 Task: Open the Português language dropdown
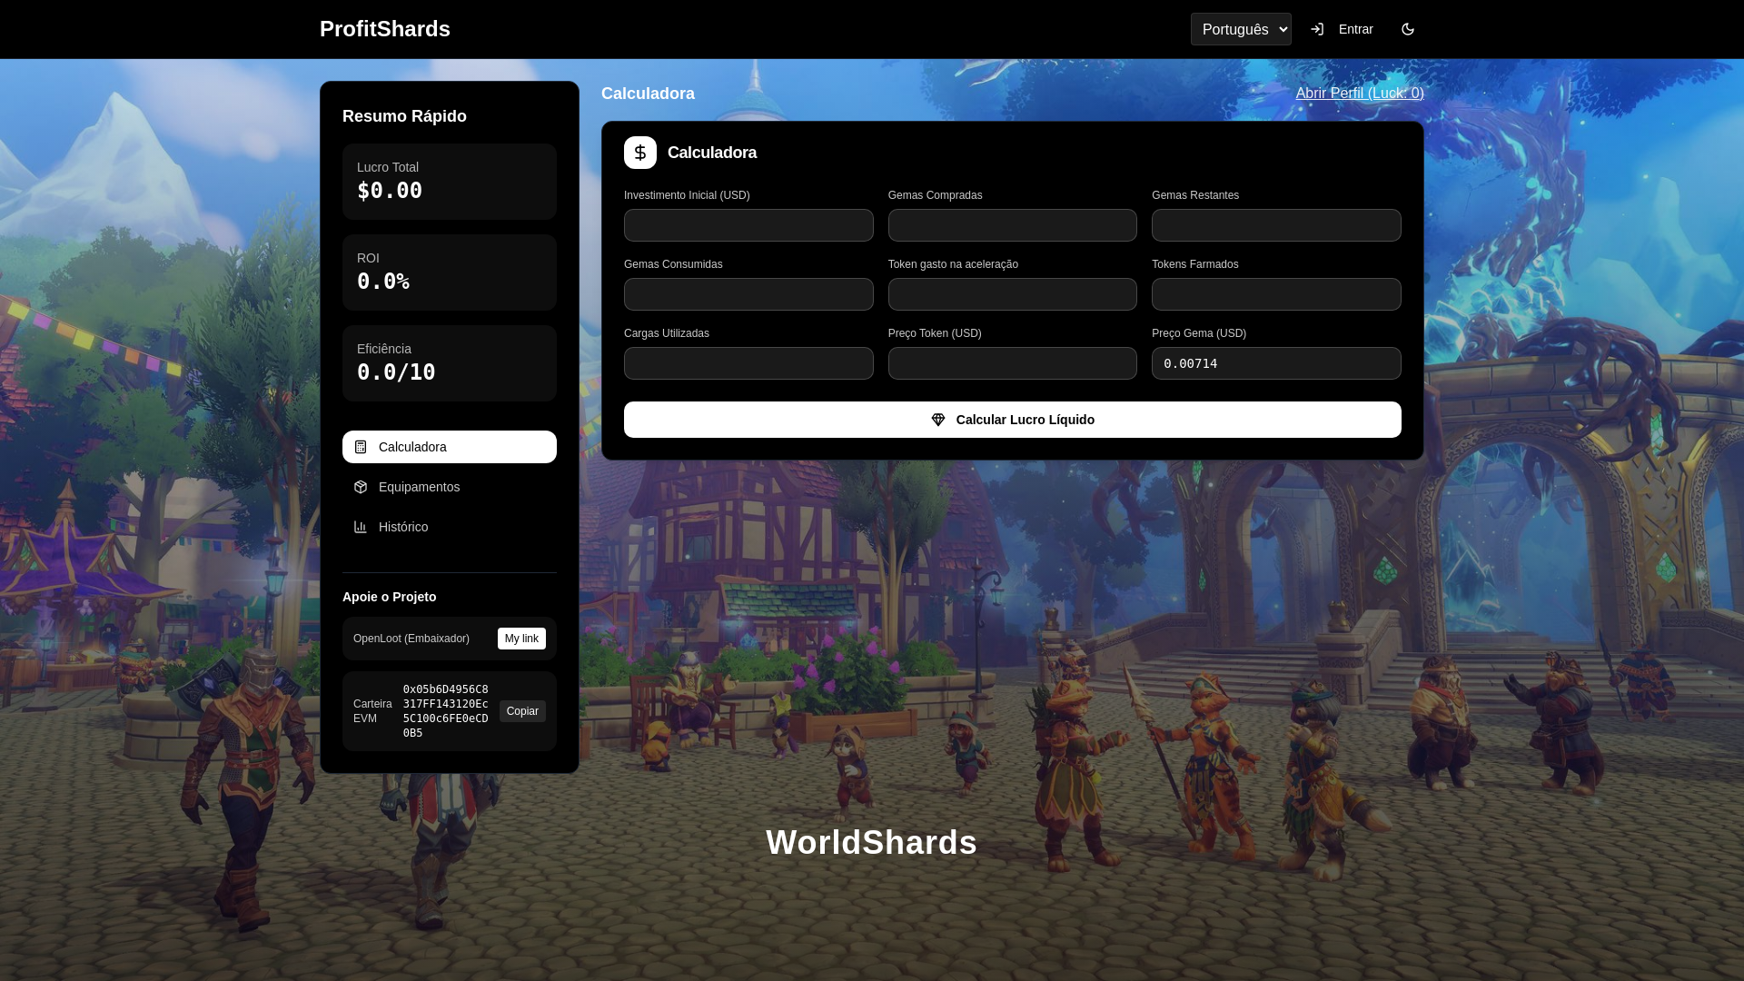pyautogui.click(x=1241, y=29)
